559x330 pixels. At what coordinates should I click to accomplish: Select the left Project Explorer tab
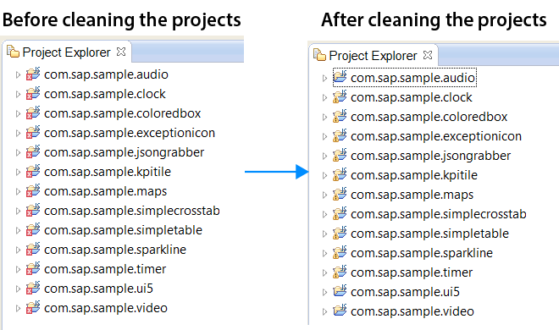(x=66, y=52)
